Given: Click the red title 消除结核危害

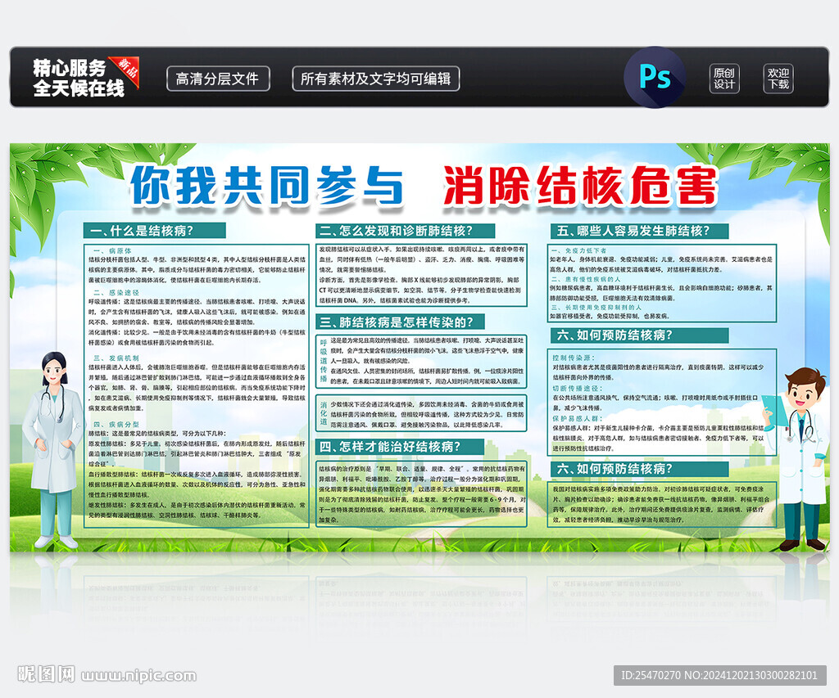Looking at the screenshot, I should [579, 185].
